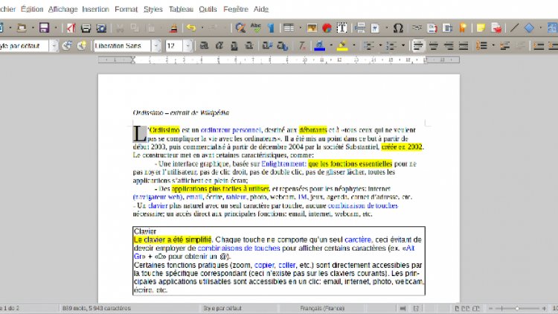Toggle Italic formatting
558x314 pixels.
point(219,45)
